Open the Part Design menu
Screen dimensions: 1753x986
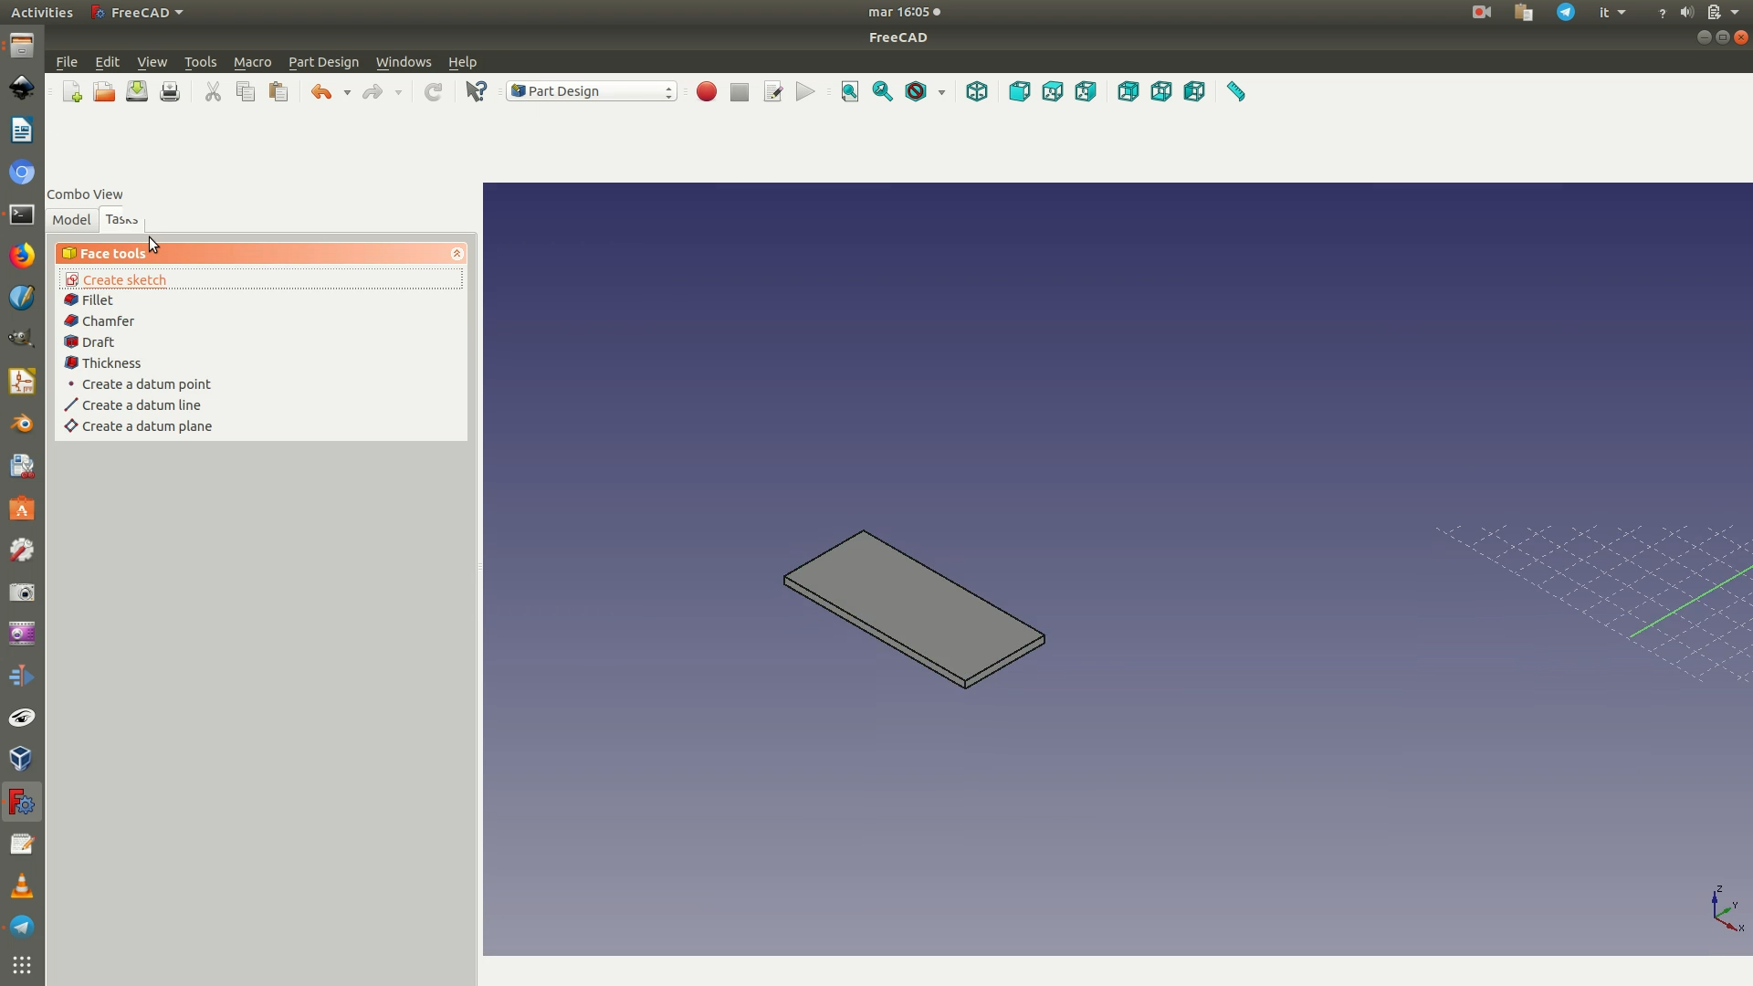click(x=323, y=62)
